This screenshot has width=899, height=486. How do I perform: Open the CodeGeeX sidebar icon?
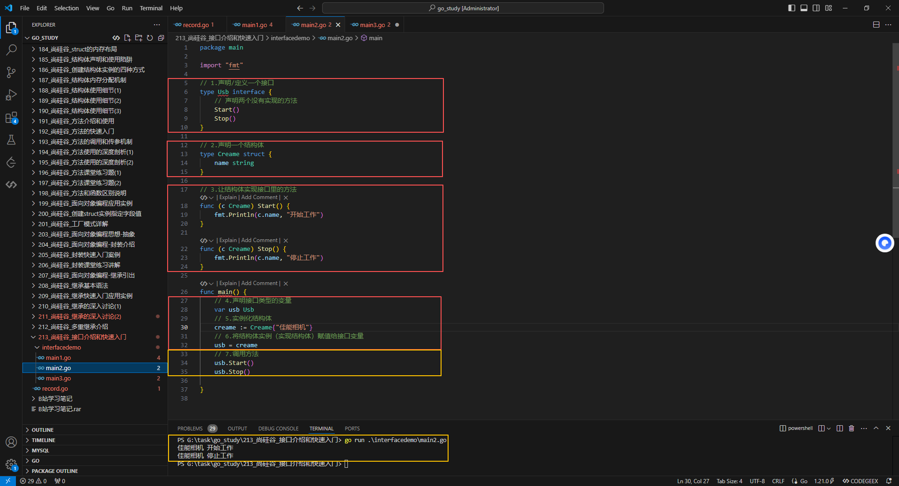pyautogui.click(x=11, y=185)
